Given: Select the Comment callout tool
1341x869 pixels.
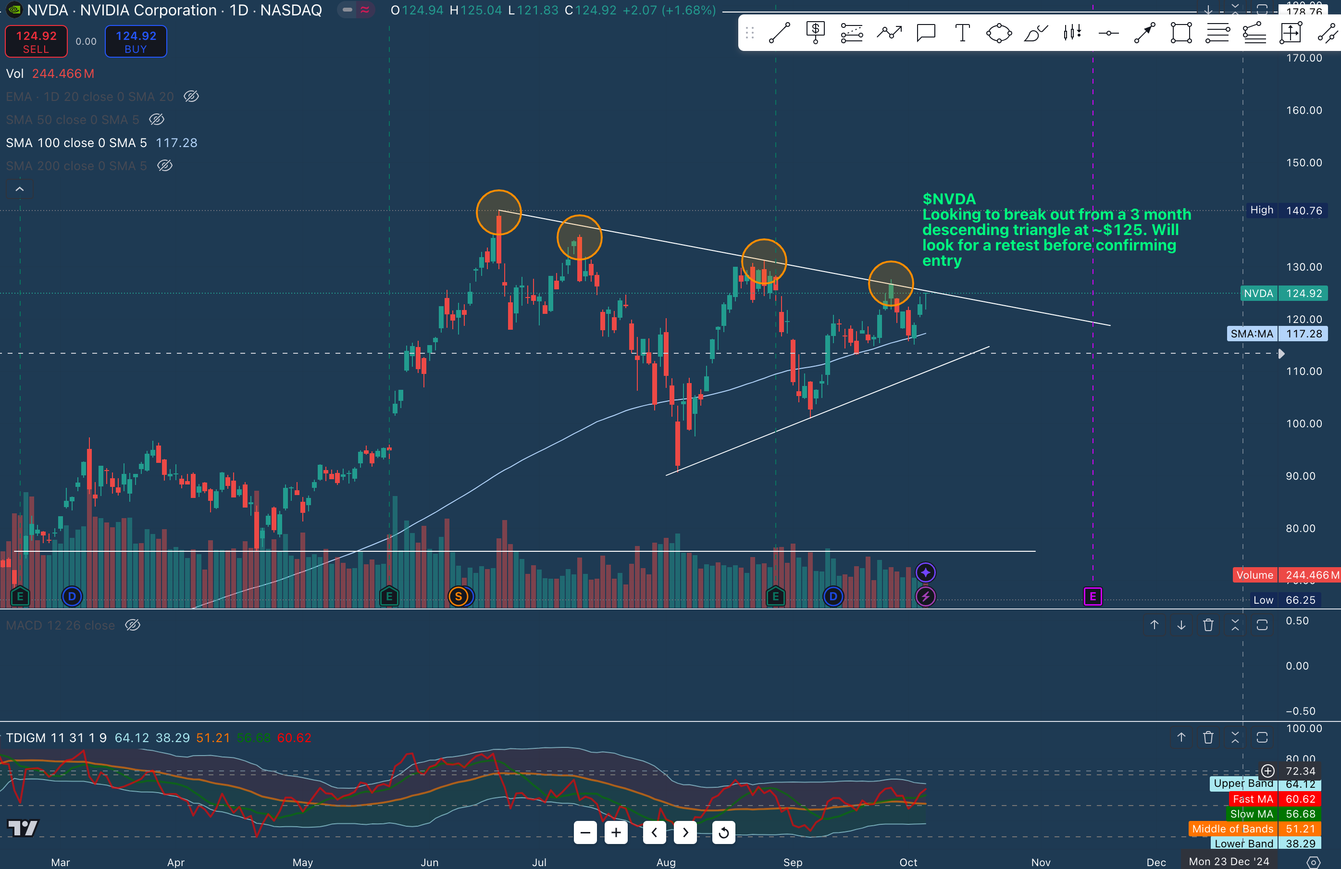Looking at the screenshot, I should point(926,33).
